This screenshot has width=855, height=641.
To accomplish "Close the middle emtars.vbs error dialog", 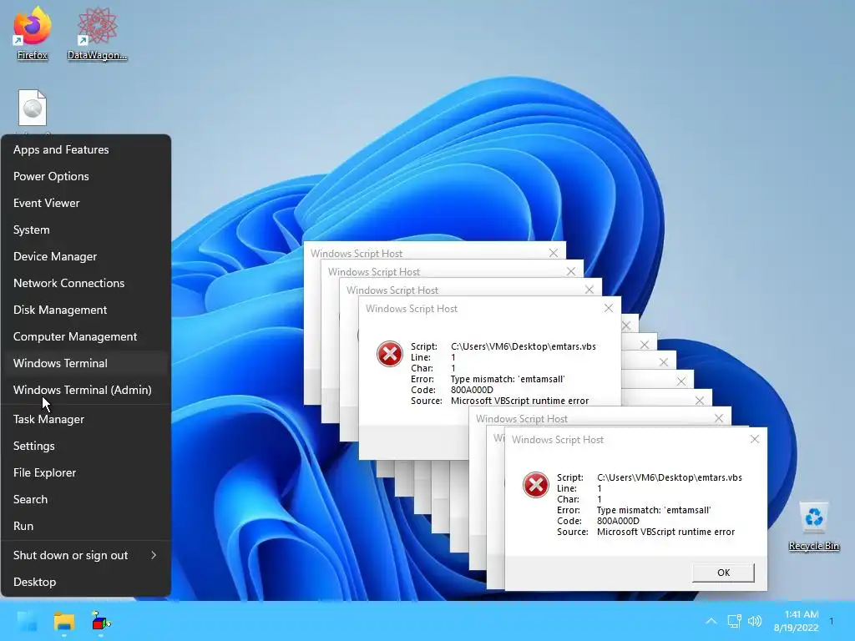I will [609, 308].
